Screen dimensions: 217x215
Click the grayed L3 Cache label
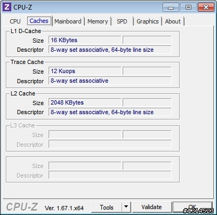coord(22,125)
